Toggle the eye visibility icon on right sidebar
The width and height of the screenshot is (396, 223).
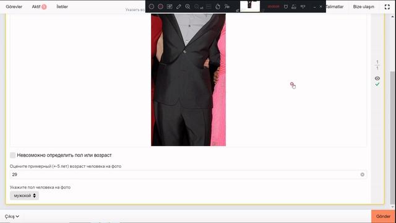pos(377,79)
